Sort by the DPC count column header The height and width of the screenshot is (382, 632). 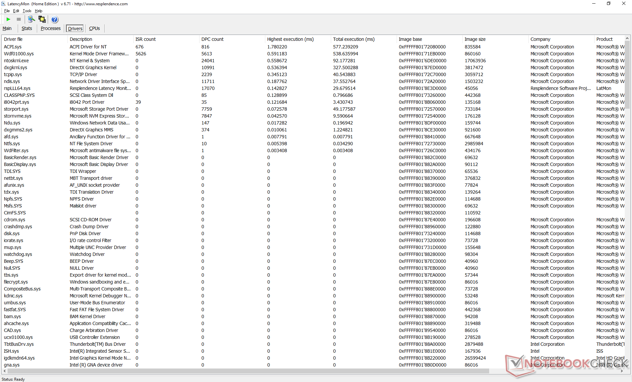[212, 39]
